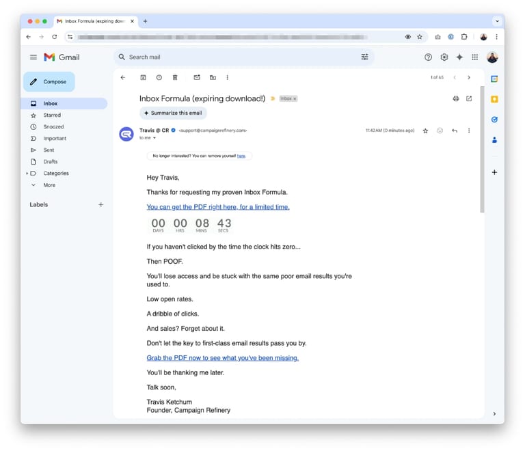
Task: Get add-ons with the plus icon
Action: [494, 172]
